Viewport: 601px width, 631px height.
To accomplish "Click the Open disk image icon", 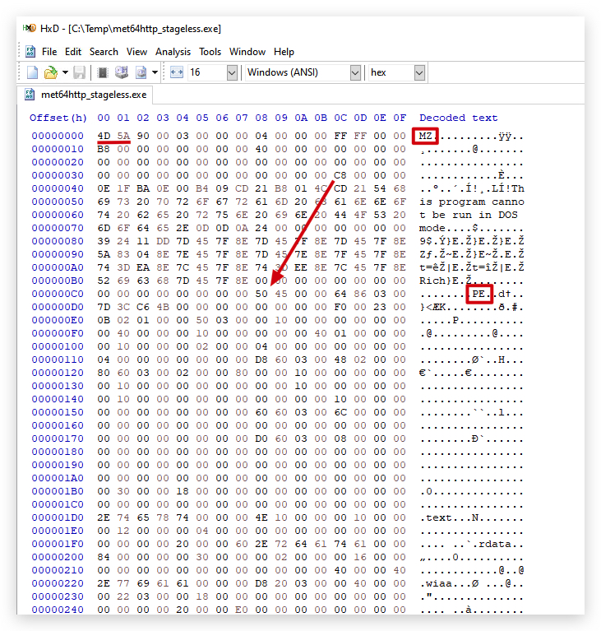I will point(141,72).
